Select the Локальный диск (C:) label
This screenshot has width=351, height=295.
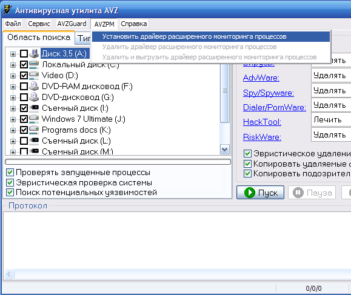click(80, 65)
